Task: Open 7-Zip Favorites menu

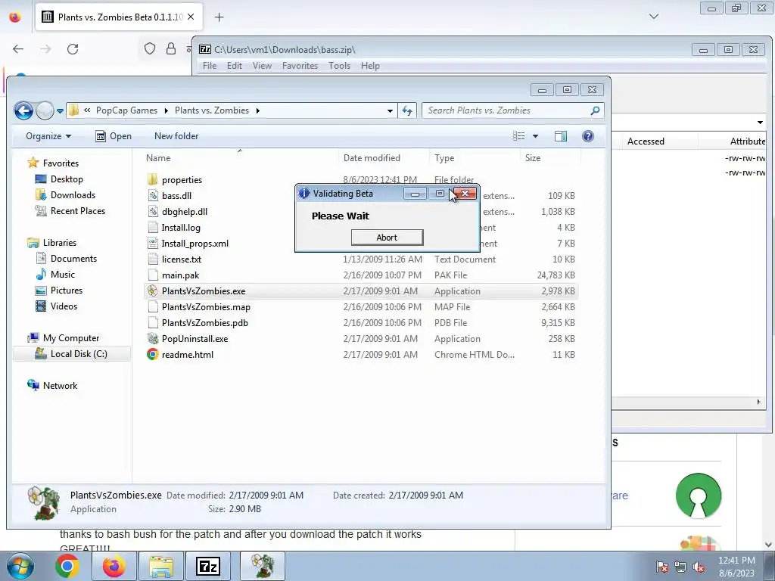Action: tap(300, 66)
